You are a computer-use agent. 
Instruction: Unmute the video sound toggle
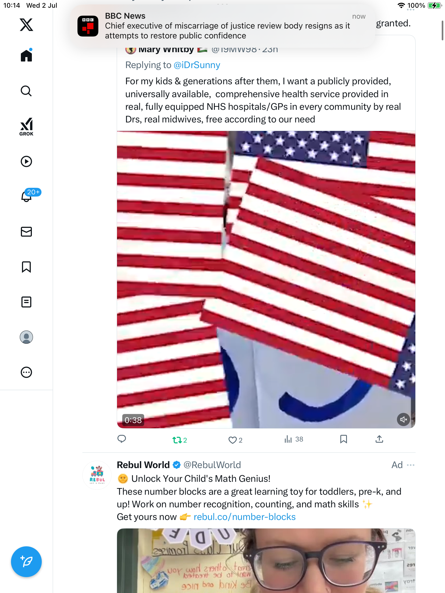[x=403, y=419]
